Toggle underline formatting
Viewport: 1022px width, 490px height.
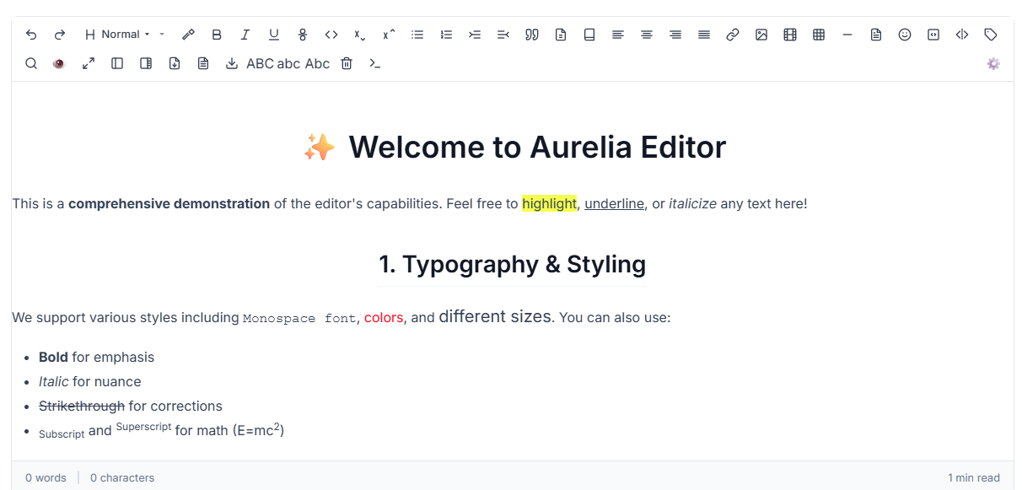pos(274,35)
